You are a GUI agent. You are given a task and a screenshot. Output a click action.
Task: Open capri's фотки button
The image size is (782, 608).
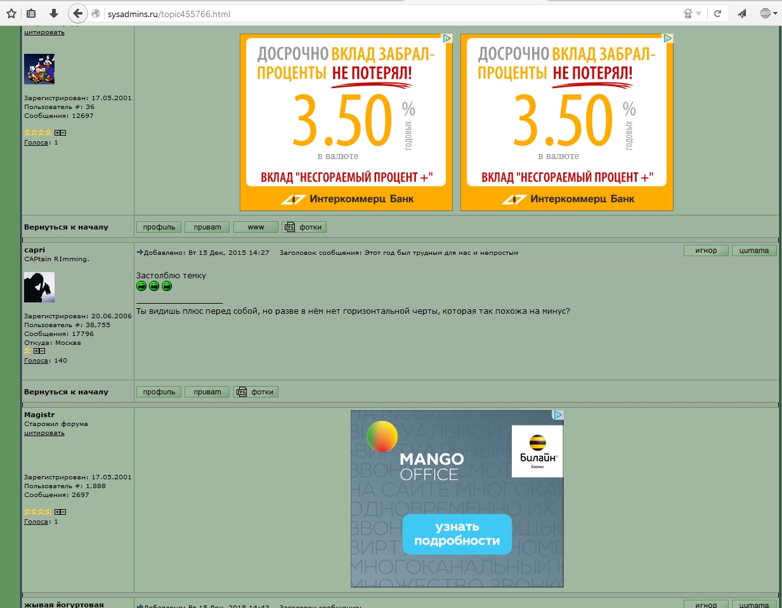coord(256,392)
